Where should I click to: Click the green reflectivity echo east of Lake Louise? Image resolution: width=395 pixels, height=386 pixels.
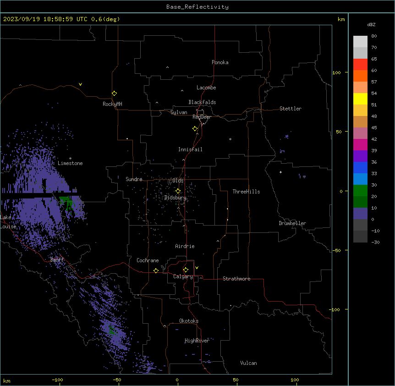coord(66,202)
